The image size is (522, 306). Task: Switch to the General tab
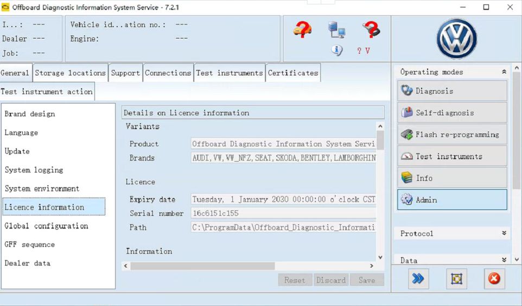pos(15,73)
